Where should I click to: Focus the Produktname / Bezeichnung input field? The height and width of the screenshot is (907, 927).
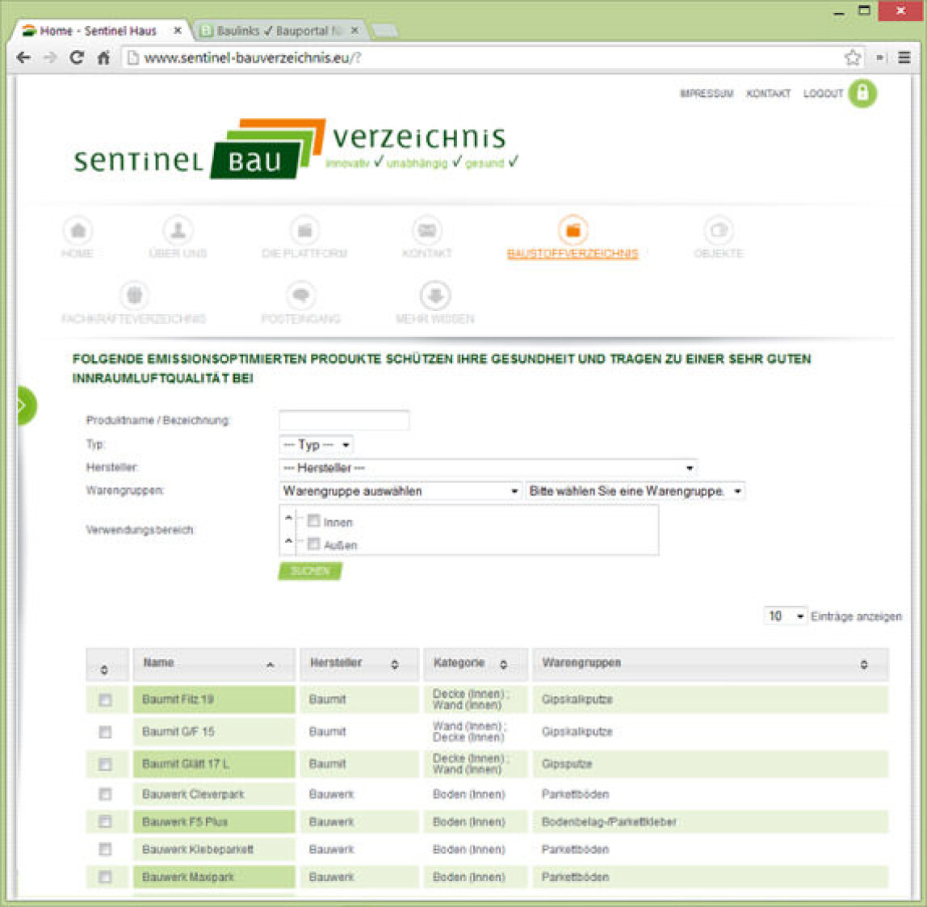tap(343, 421)
